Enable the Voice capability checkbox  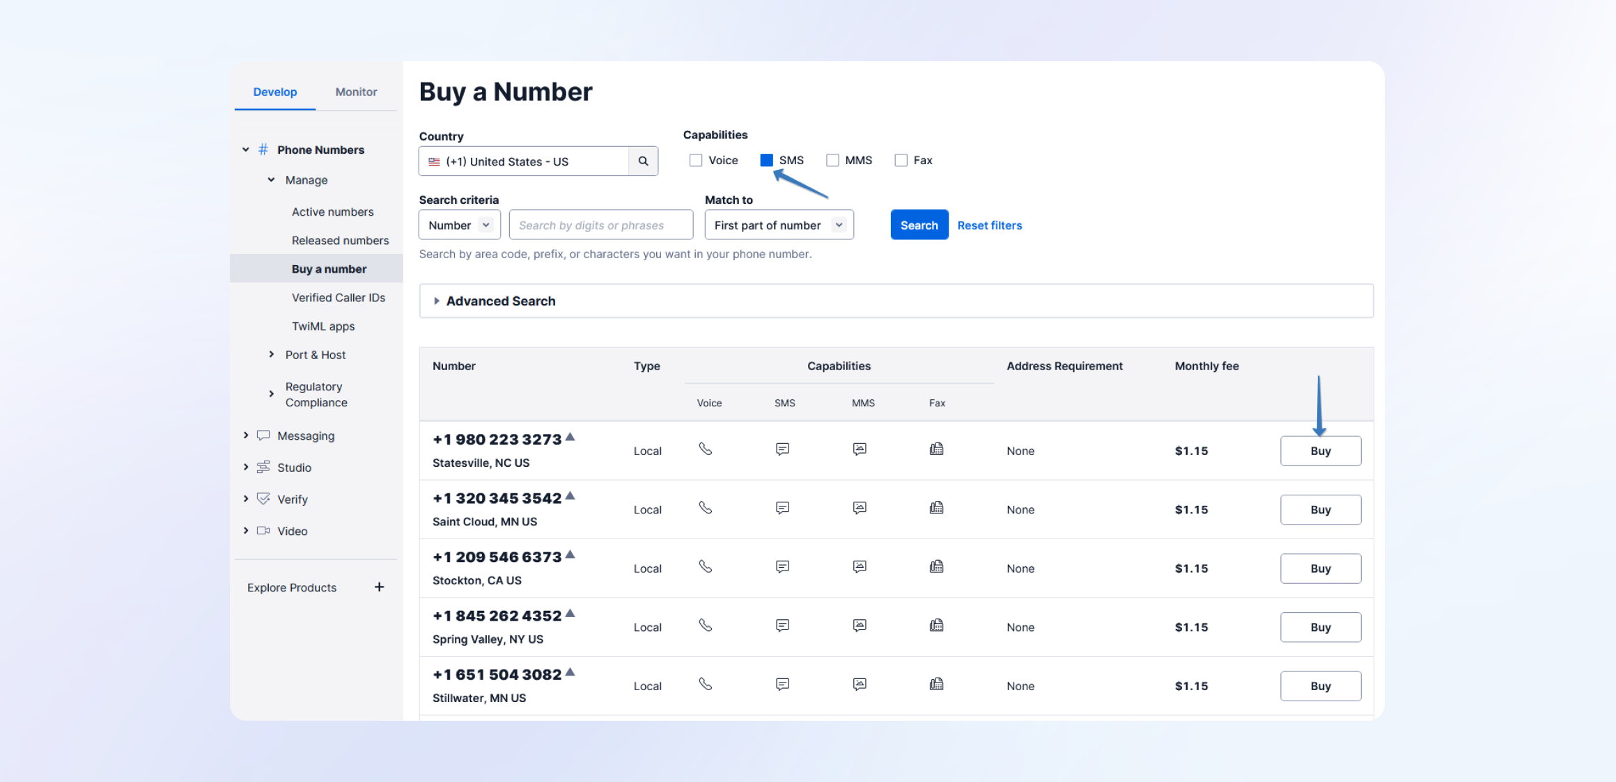(x=696, y=161)
